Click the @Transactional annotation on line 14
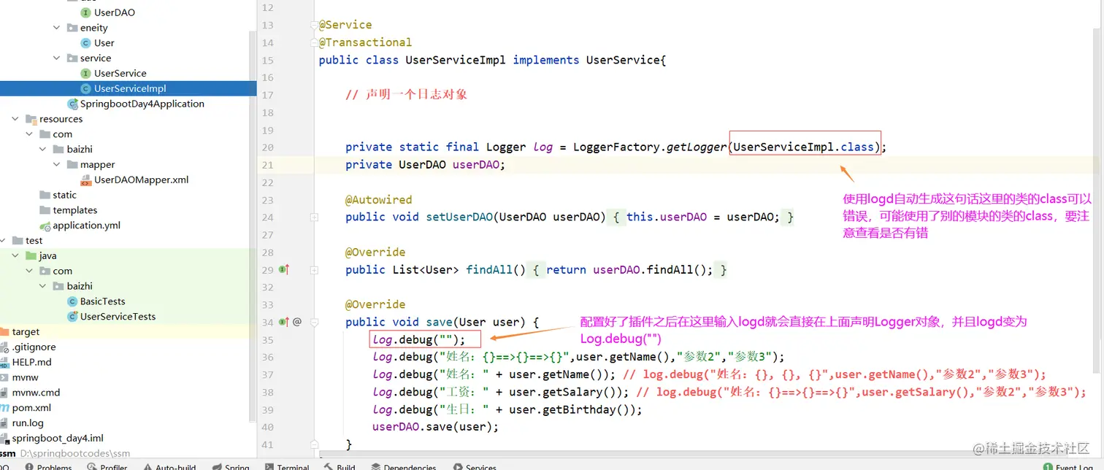Viewport: 1104px width, 470px height. tap(365, 42)
